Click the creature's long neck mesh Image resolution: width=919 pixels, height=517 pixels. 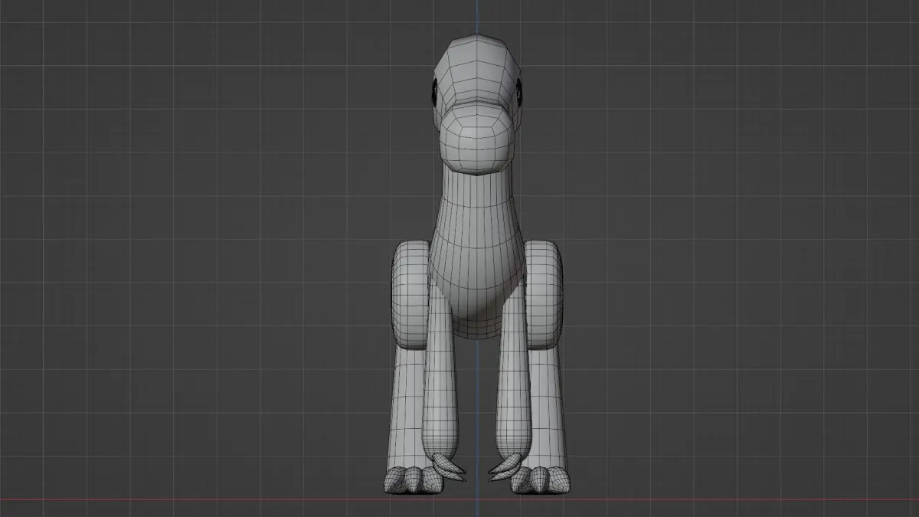pyautogui.click(x=476, y=208)
